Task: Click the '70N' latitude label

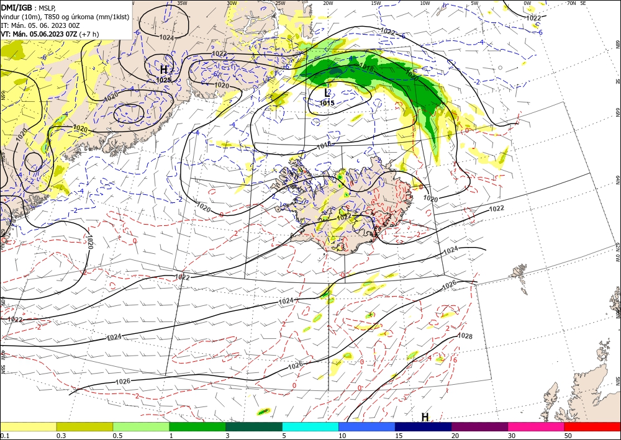Action: [x=571, y=3]
